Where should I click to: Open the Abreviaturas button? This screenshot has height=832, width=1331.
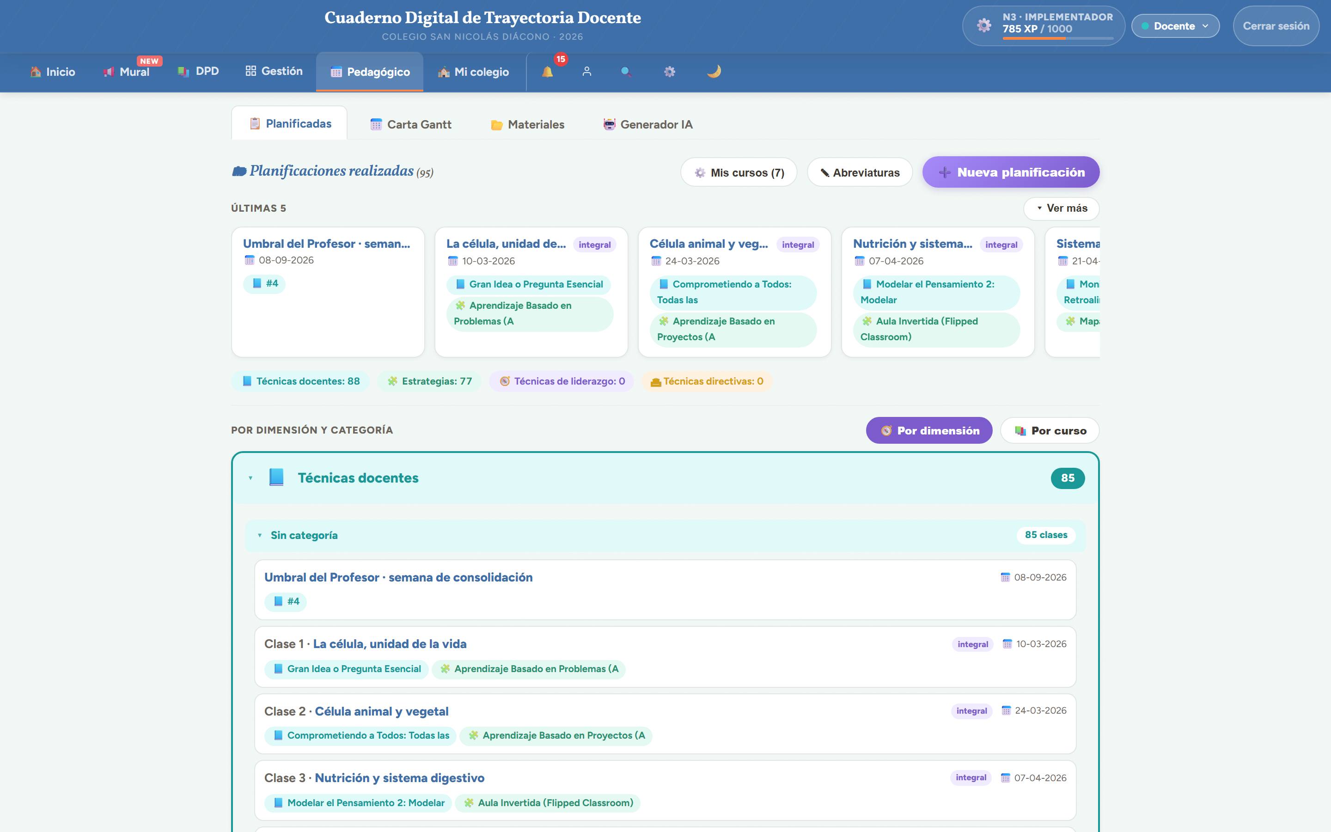click(860, 172)
